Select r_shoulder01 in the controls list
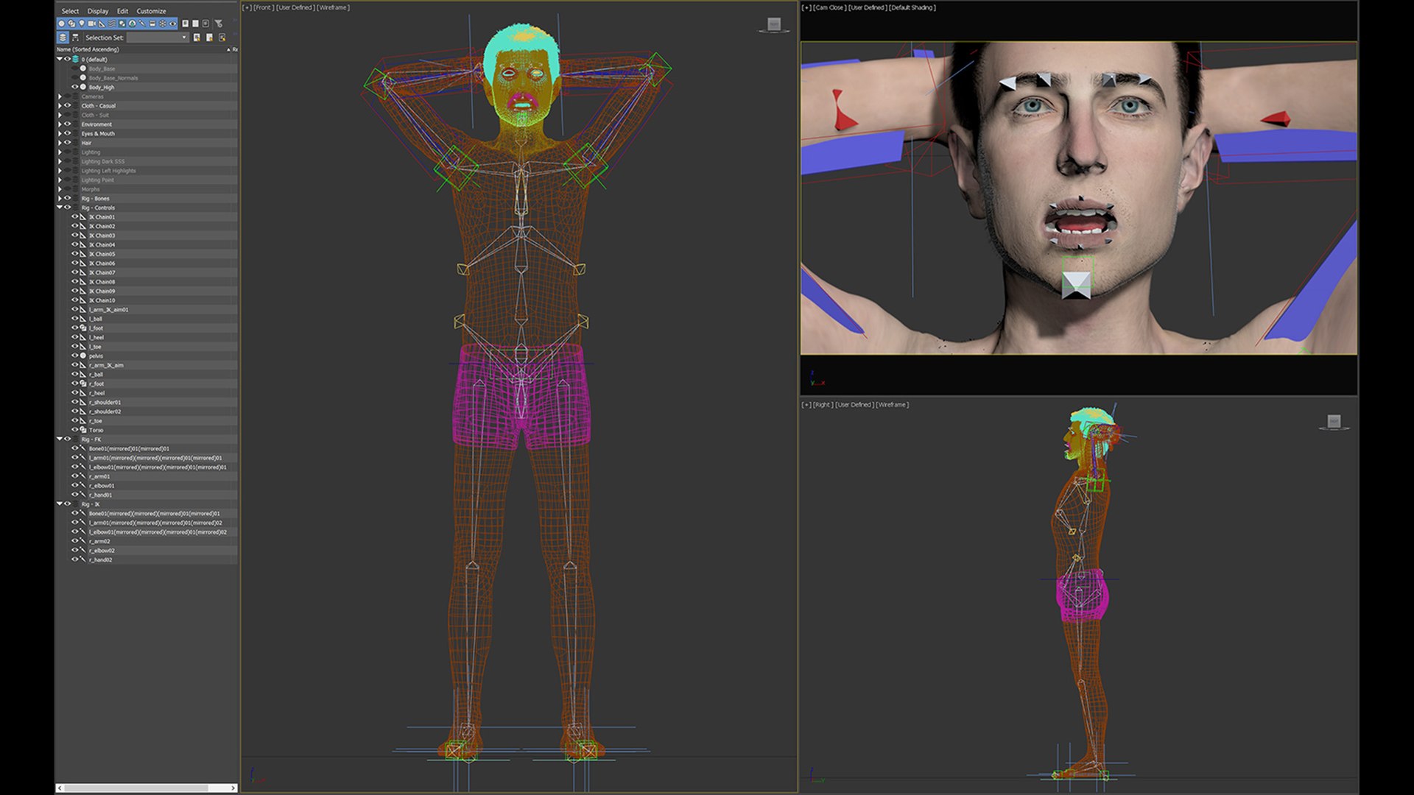Image resolution: width=1414 pixels, height=795 pixels. pyautogui.click(x=105, y=402)
